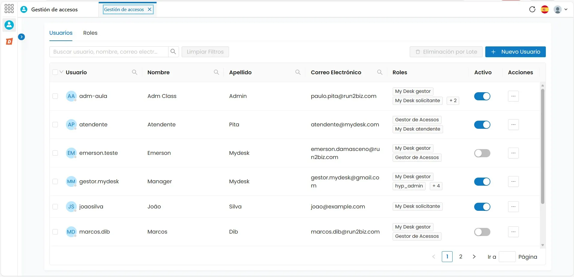574x277 pixels.
Task: Close the Gestión de accesos tab
Action: pyautogui.click(x=149, y=9)
